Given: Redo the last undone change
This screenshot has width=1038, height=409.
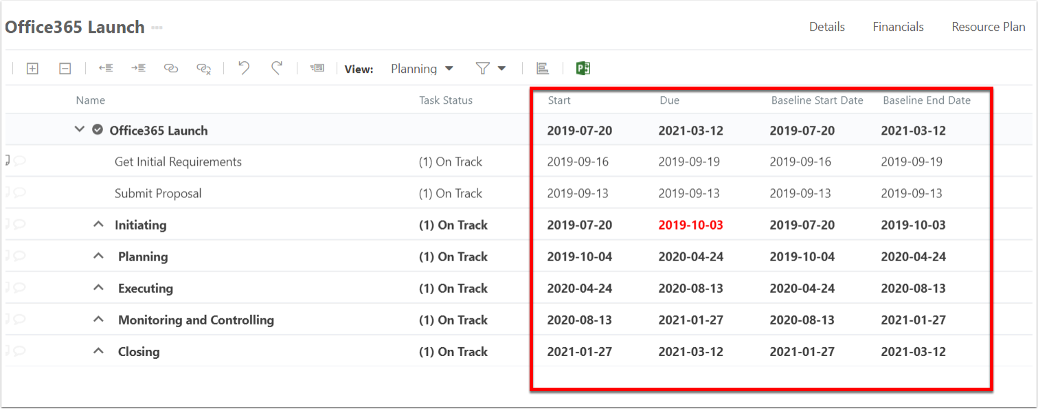Looking at the screenshot, I should [x=276, y=67].
